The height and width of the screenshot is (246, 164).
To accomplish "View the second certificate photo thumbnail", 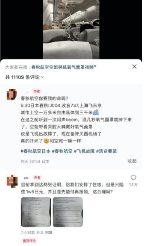I will click(x=68, y=212).
